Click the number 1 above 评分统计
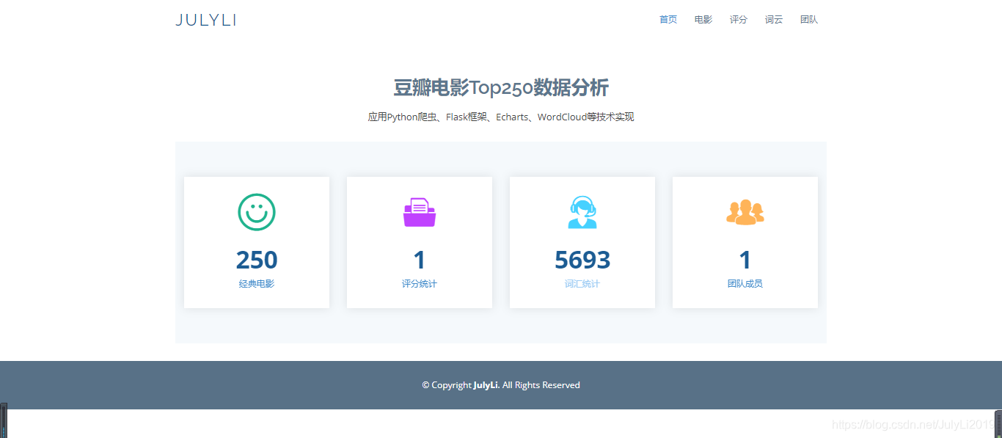 point(420,260)
